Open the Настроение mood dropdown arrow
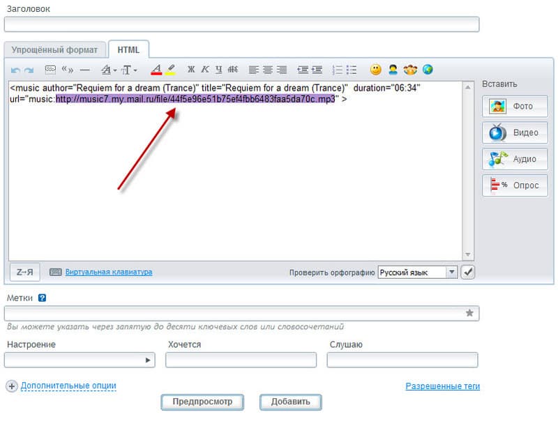This screenshot has width=558, height=426. (x=148, y=360)
